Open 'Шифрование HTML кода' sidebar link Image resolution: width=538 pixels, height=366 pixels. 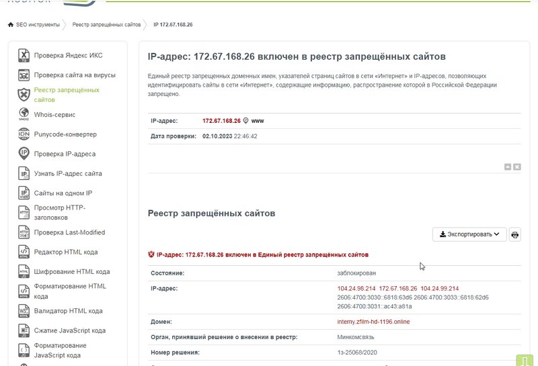[x=72, y=271]
